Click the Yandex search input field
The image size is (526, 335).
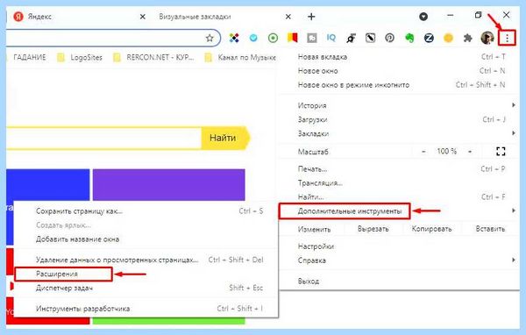104,138
